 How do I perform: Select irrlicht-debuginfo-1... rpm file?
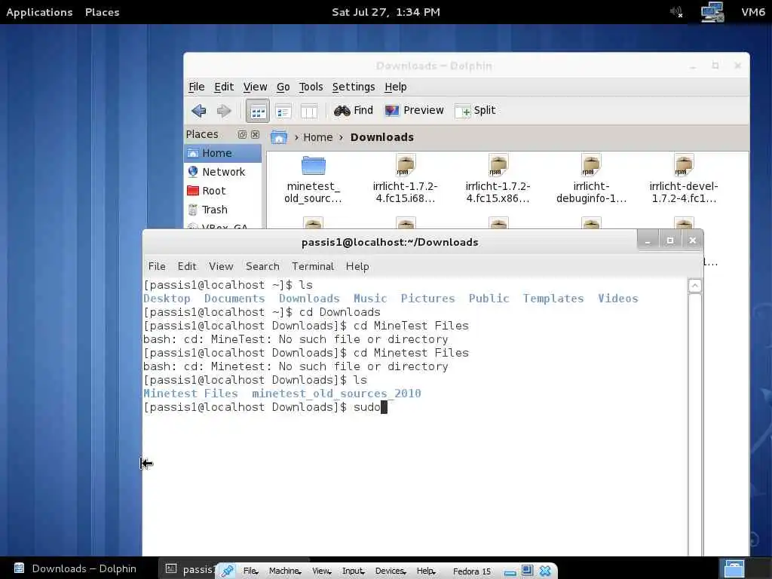click(591, 179)
